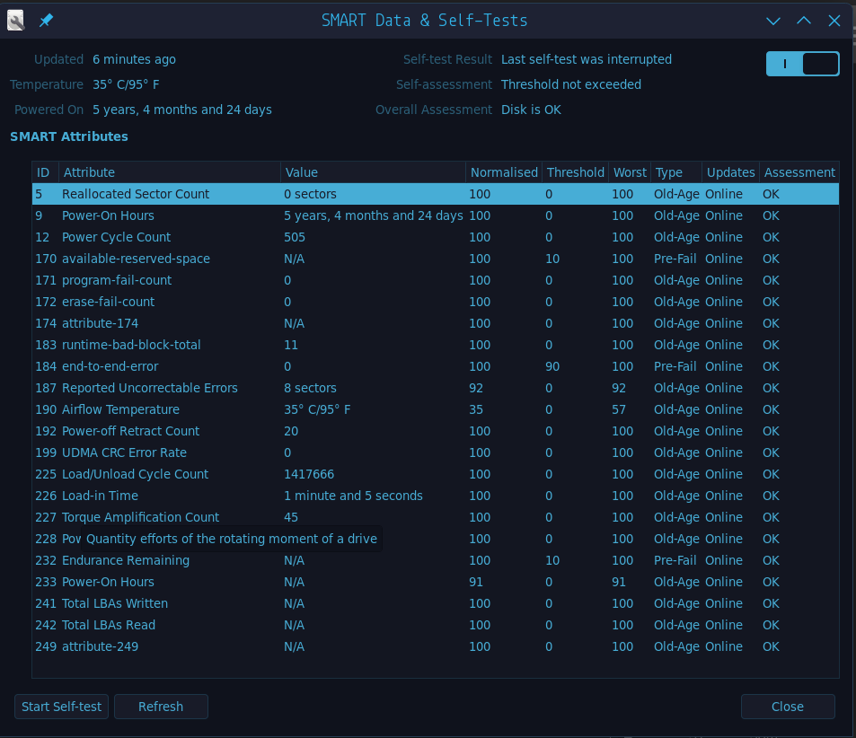This screenshot has width=856, height=738.
Task: Click the disk utility icon in title bar
Action: tap(16, 20)
